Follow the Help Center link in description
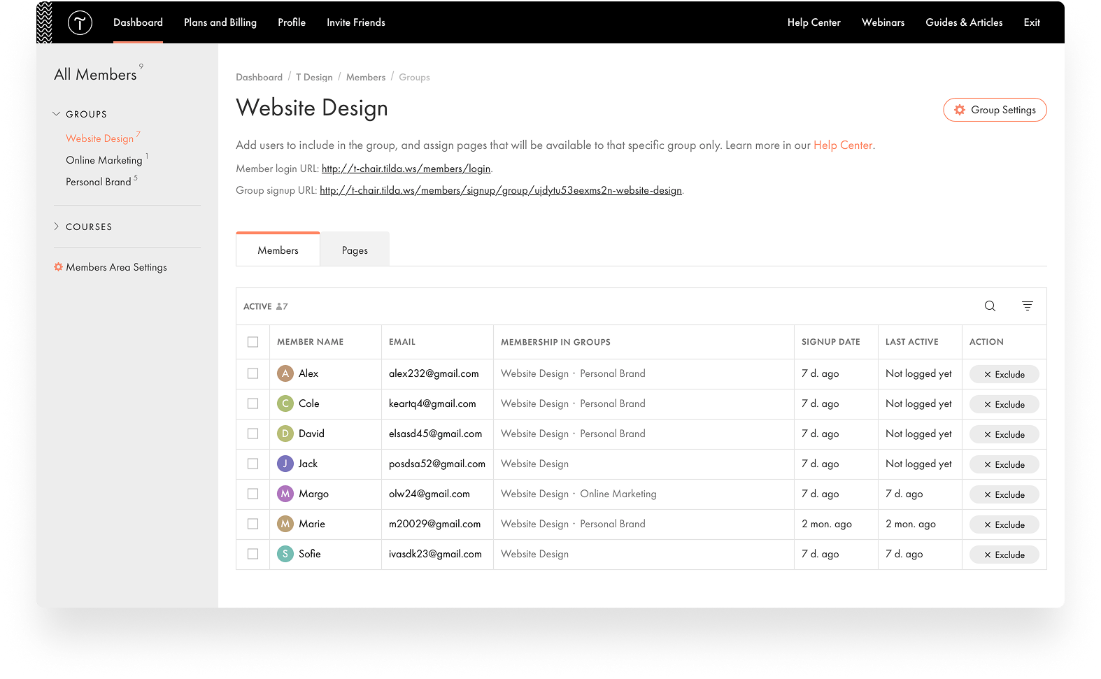 [x=842, y=145]
